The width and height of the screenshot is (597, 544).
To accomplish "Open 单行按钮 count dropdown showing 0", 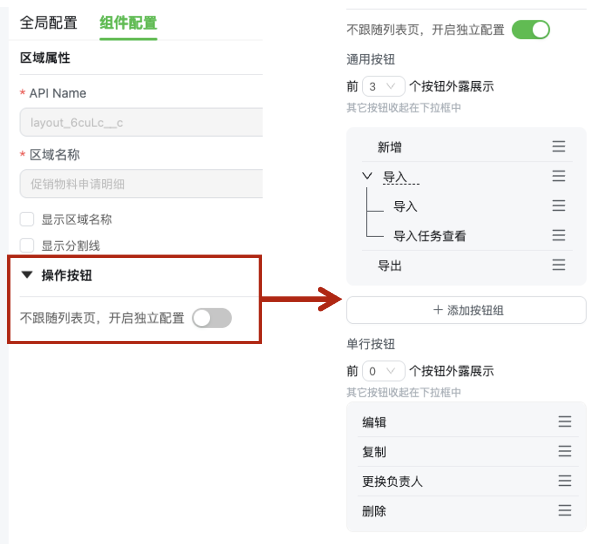I will click(383, 371).
